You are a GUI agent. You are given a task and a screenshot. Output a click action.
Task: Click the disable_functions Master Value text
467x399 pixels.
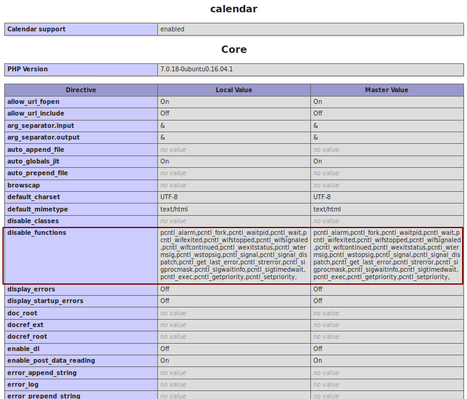coord(387,255)
